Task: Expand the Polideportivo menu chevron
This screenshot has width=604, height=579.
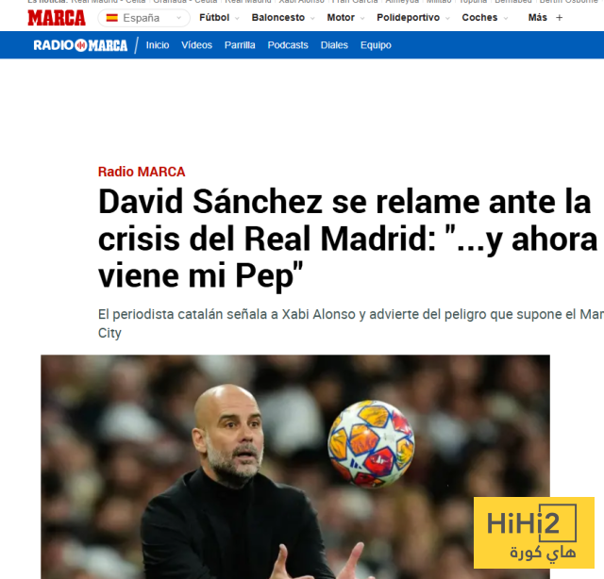Action: point(447,18)
